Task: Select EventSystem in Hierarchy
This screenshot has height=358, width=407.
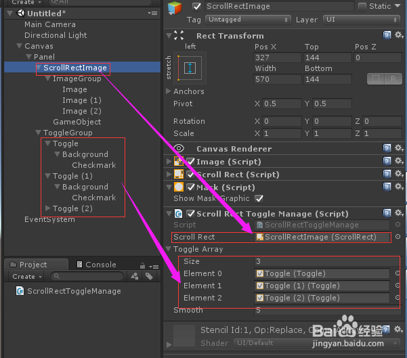Action: point(49,219)
